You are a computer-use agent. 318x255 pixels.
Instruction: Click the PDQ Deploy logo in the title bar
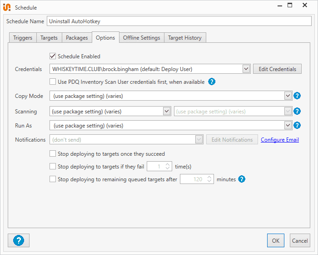[7, 7]
